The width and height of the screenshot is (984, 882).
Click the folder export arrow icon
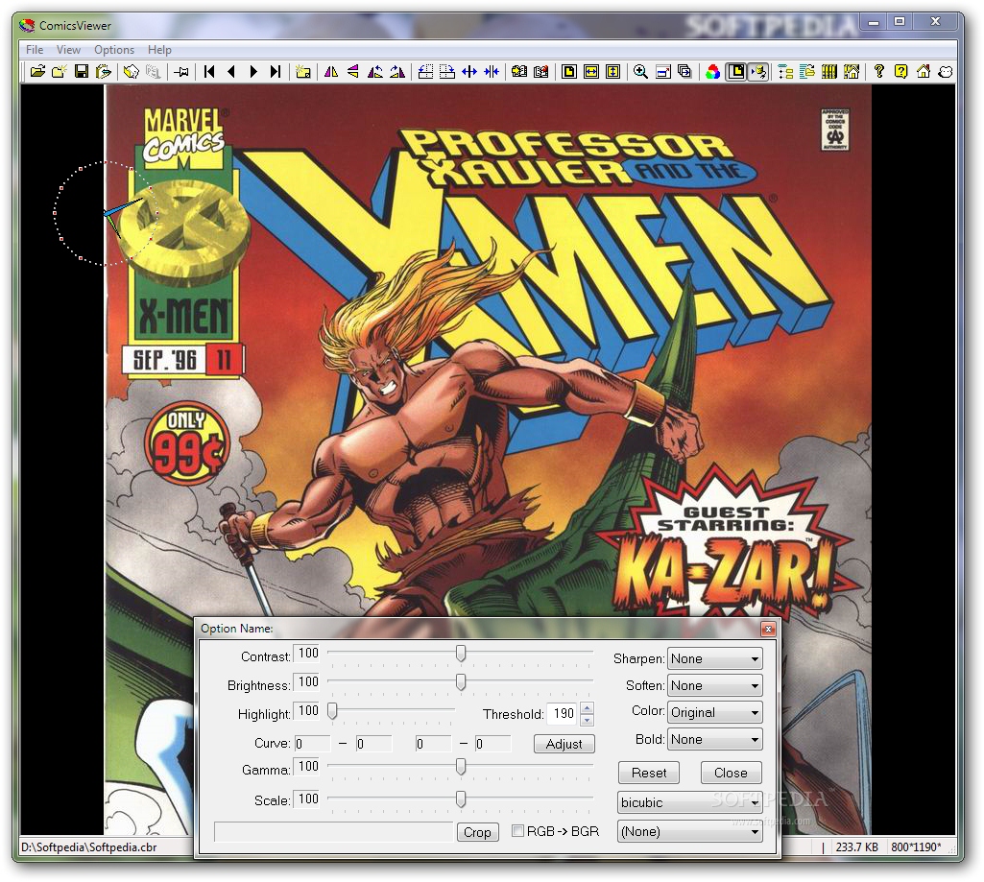point(104,72)
